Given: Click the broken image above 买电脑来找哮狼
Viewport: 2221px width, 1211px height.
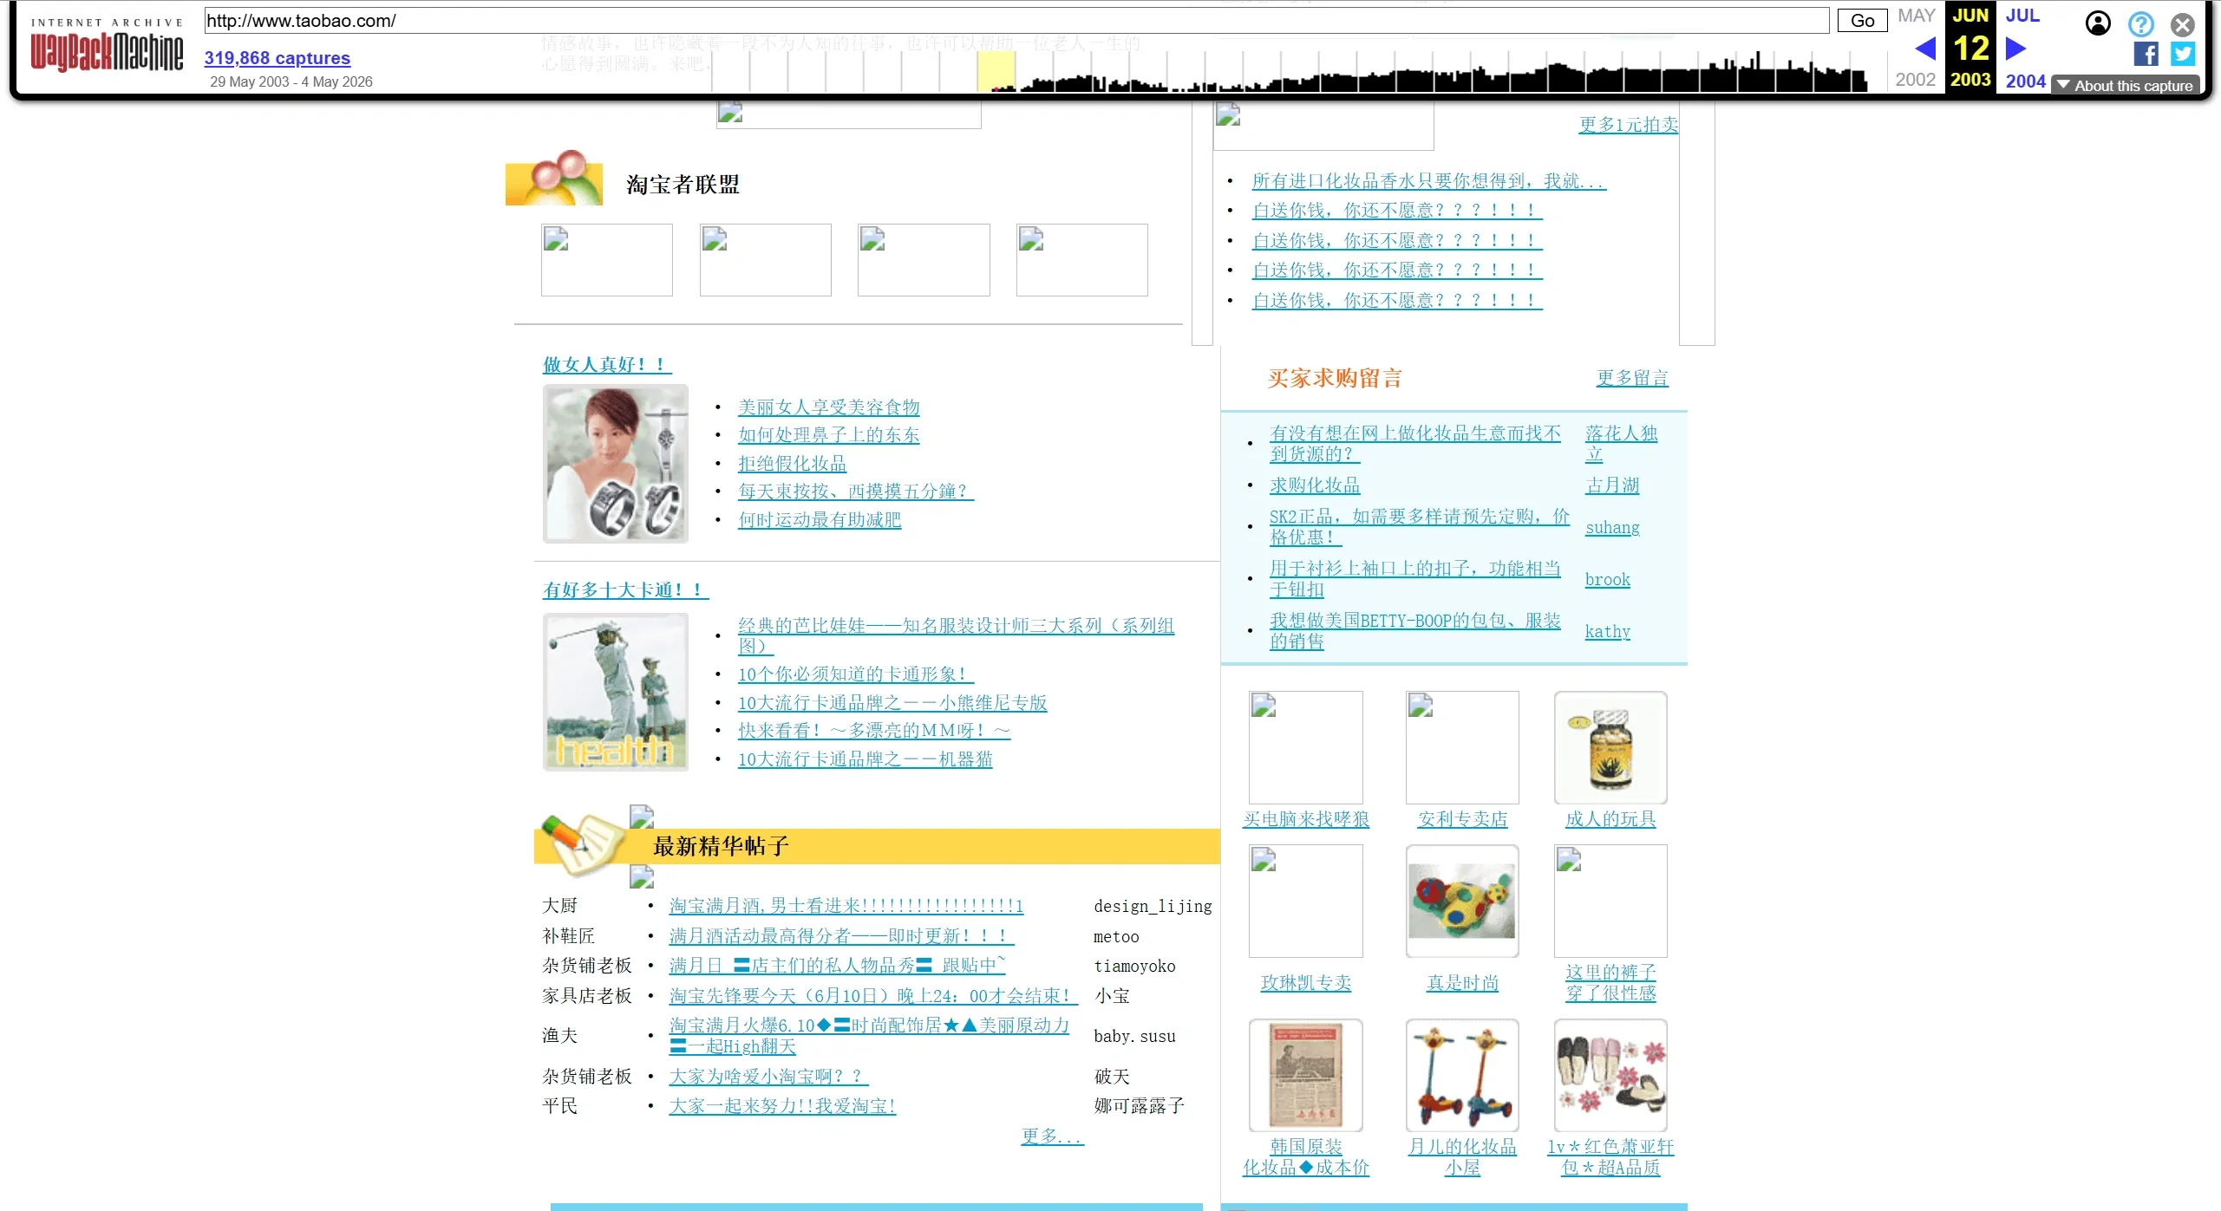Looking at the screenshot, I should [x=1305, y=747].
